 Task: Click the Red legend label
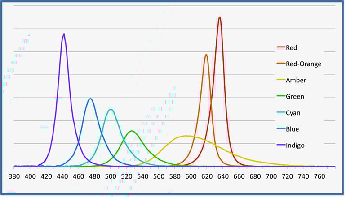coord(291,48)
